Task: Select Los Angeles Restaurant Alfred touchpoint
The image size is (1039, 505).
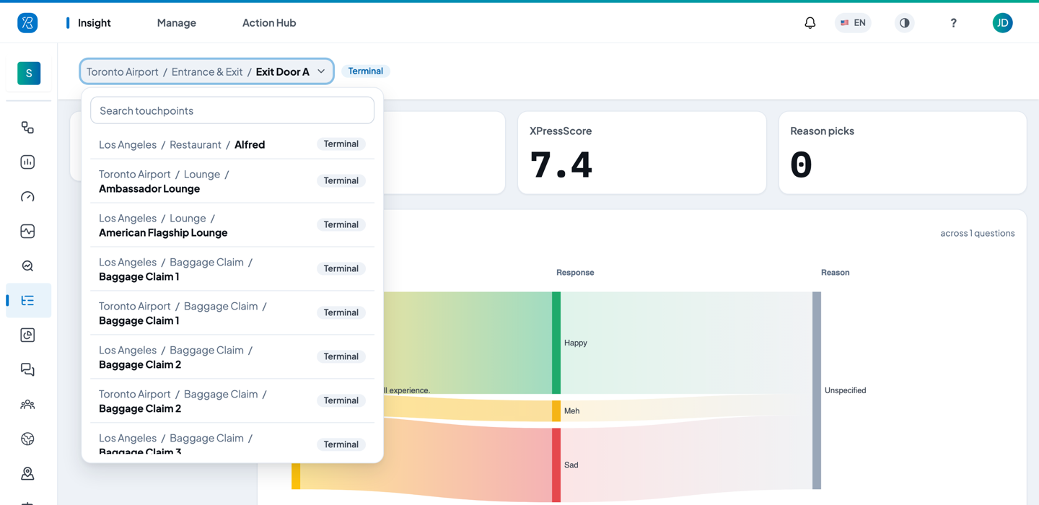Action: (232, 144)
